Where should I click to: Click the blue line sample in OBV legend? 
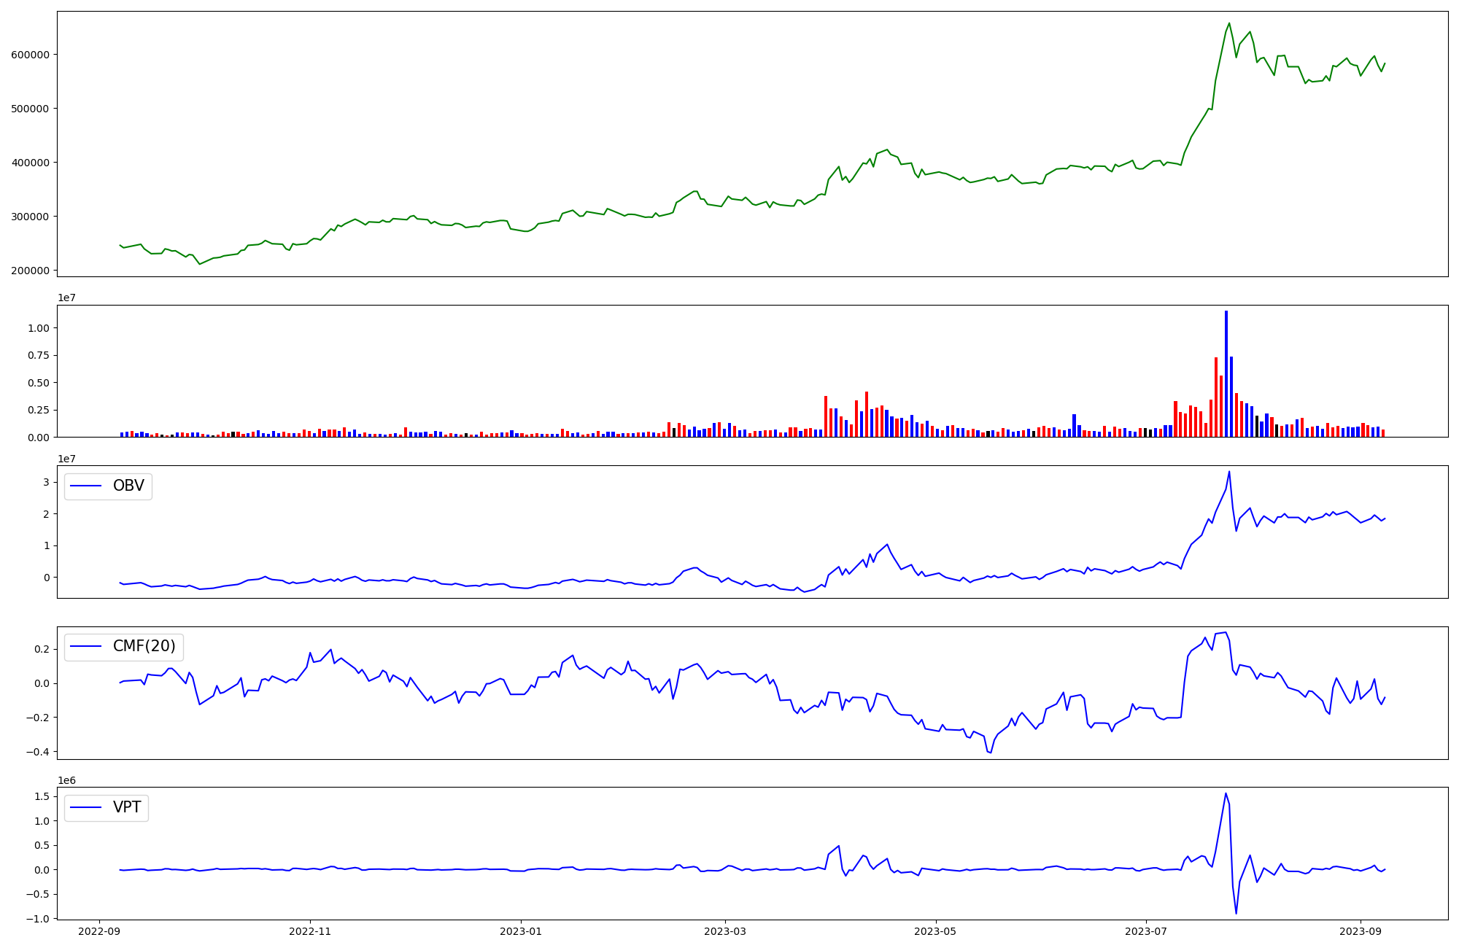pos(86,486)
